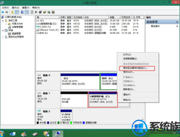Toggle the Show/Hide console tree icon
This screenshot has height=137, width=180.
[x=17, y=12]
